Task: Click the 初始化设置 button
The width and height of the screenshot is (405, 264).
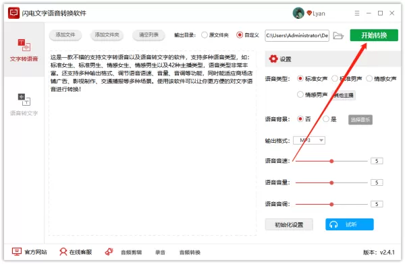Action: coord(289,224)
